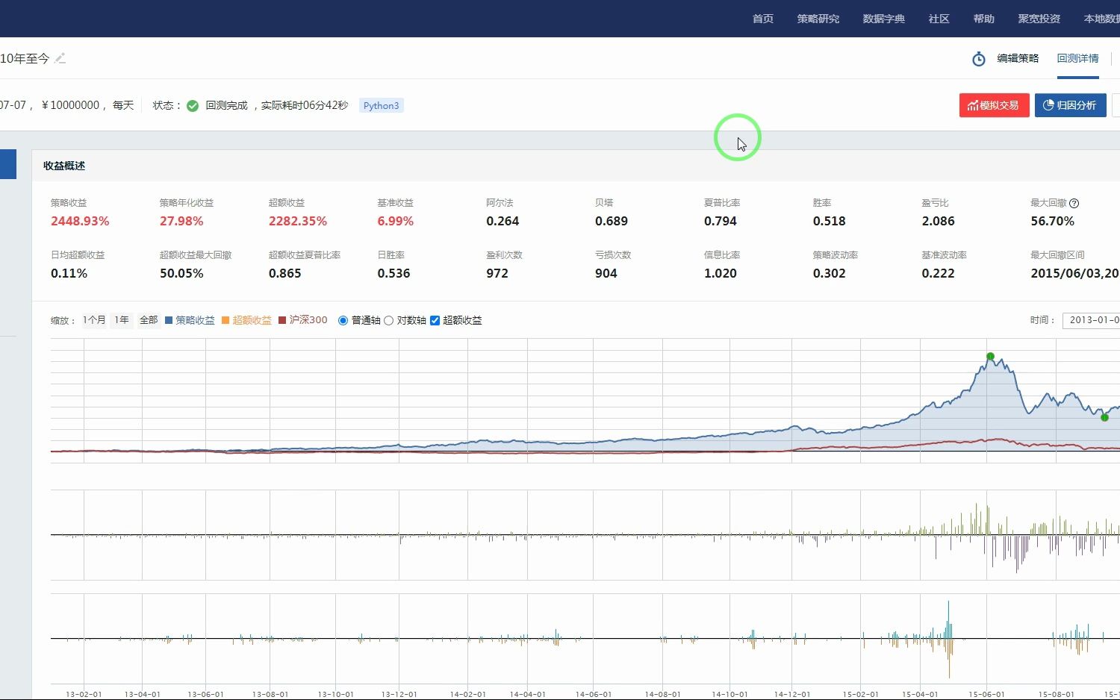This screenshot has height=700, width=1120.
Task: Click the 盈亏比 value 2.086
Action: click(938, 221)
